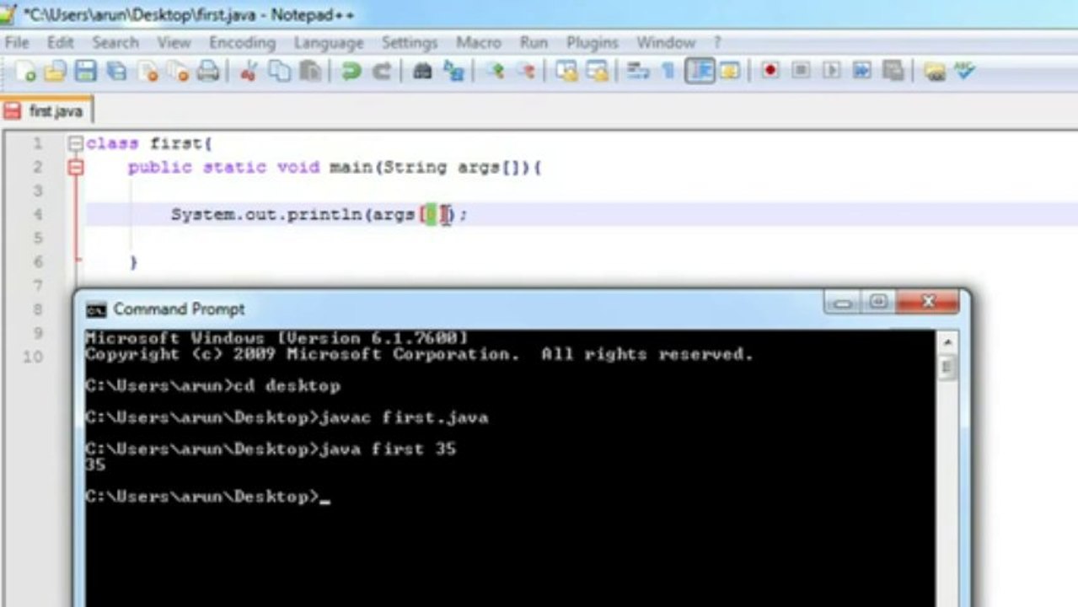1078x607 pixels.
Task: Click the output '35' in Command Prompt
Action: tap(95, 465)
